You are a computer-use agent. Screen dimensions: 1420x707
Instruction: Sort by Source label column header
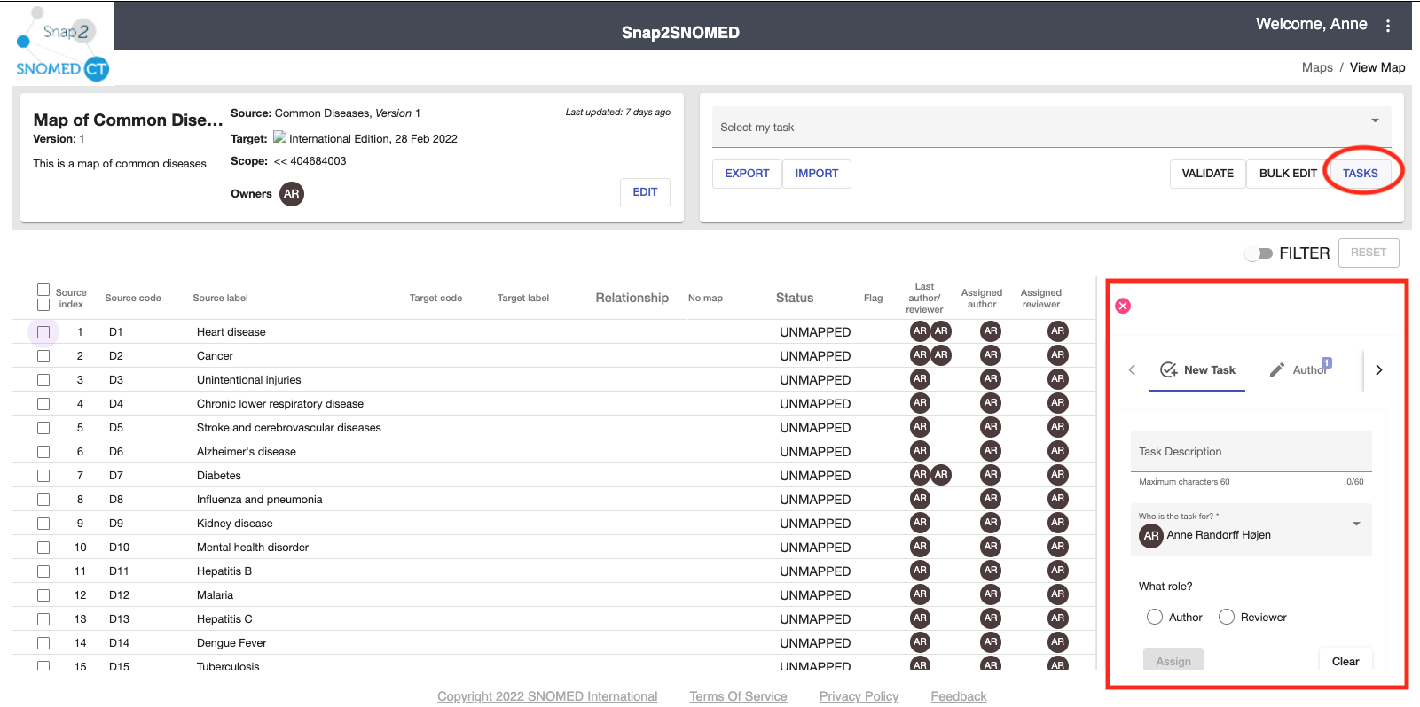point(220,299)
